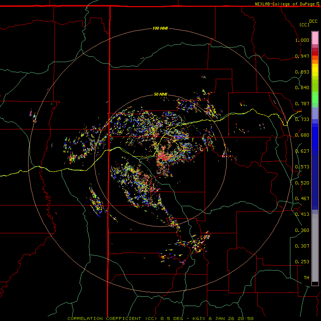Screen dimensions: 321x321
Task: Select the 0.573 scale value
Action: click(302, 167)
